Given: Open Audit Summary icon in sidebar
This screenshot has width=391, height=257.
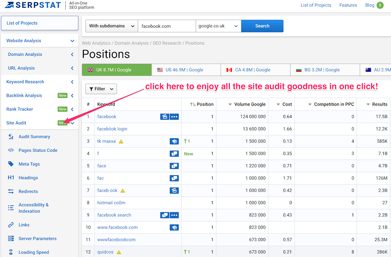Looking at the screenshot, I should click(11, 137).
